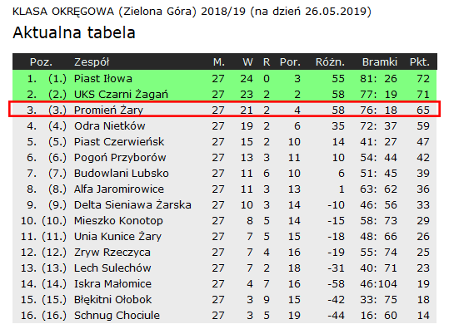Open the Alfa Jaromirowice team row

point(225,189)
